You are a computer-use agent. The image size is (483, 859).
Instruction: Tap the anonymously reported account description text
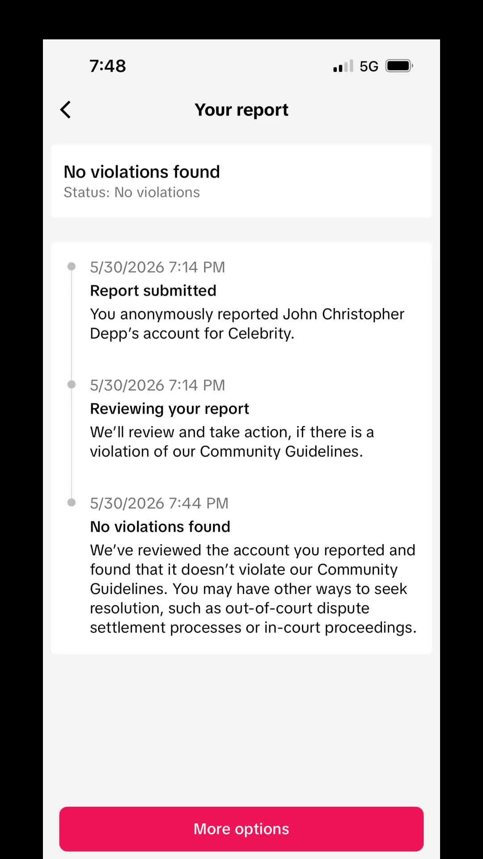tap(247, 323)
